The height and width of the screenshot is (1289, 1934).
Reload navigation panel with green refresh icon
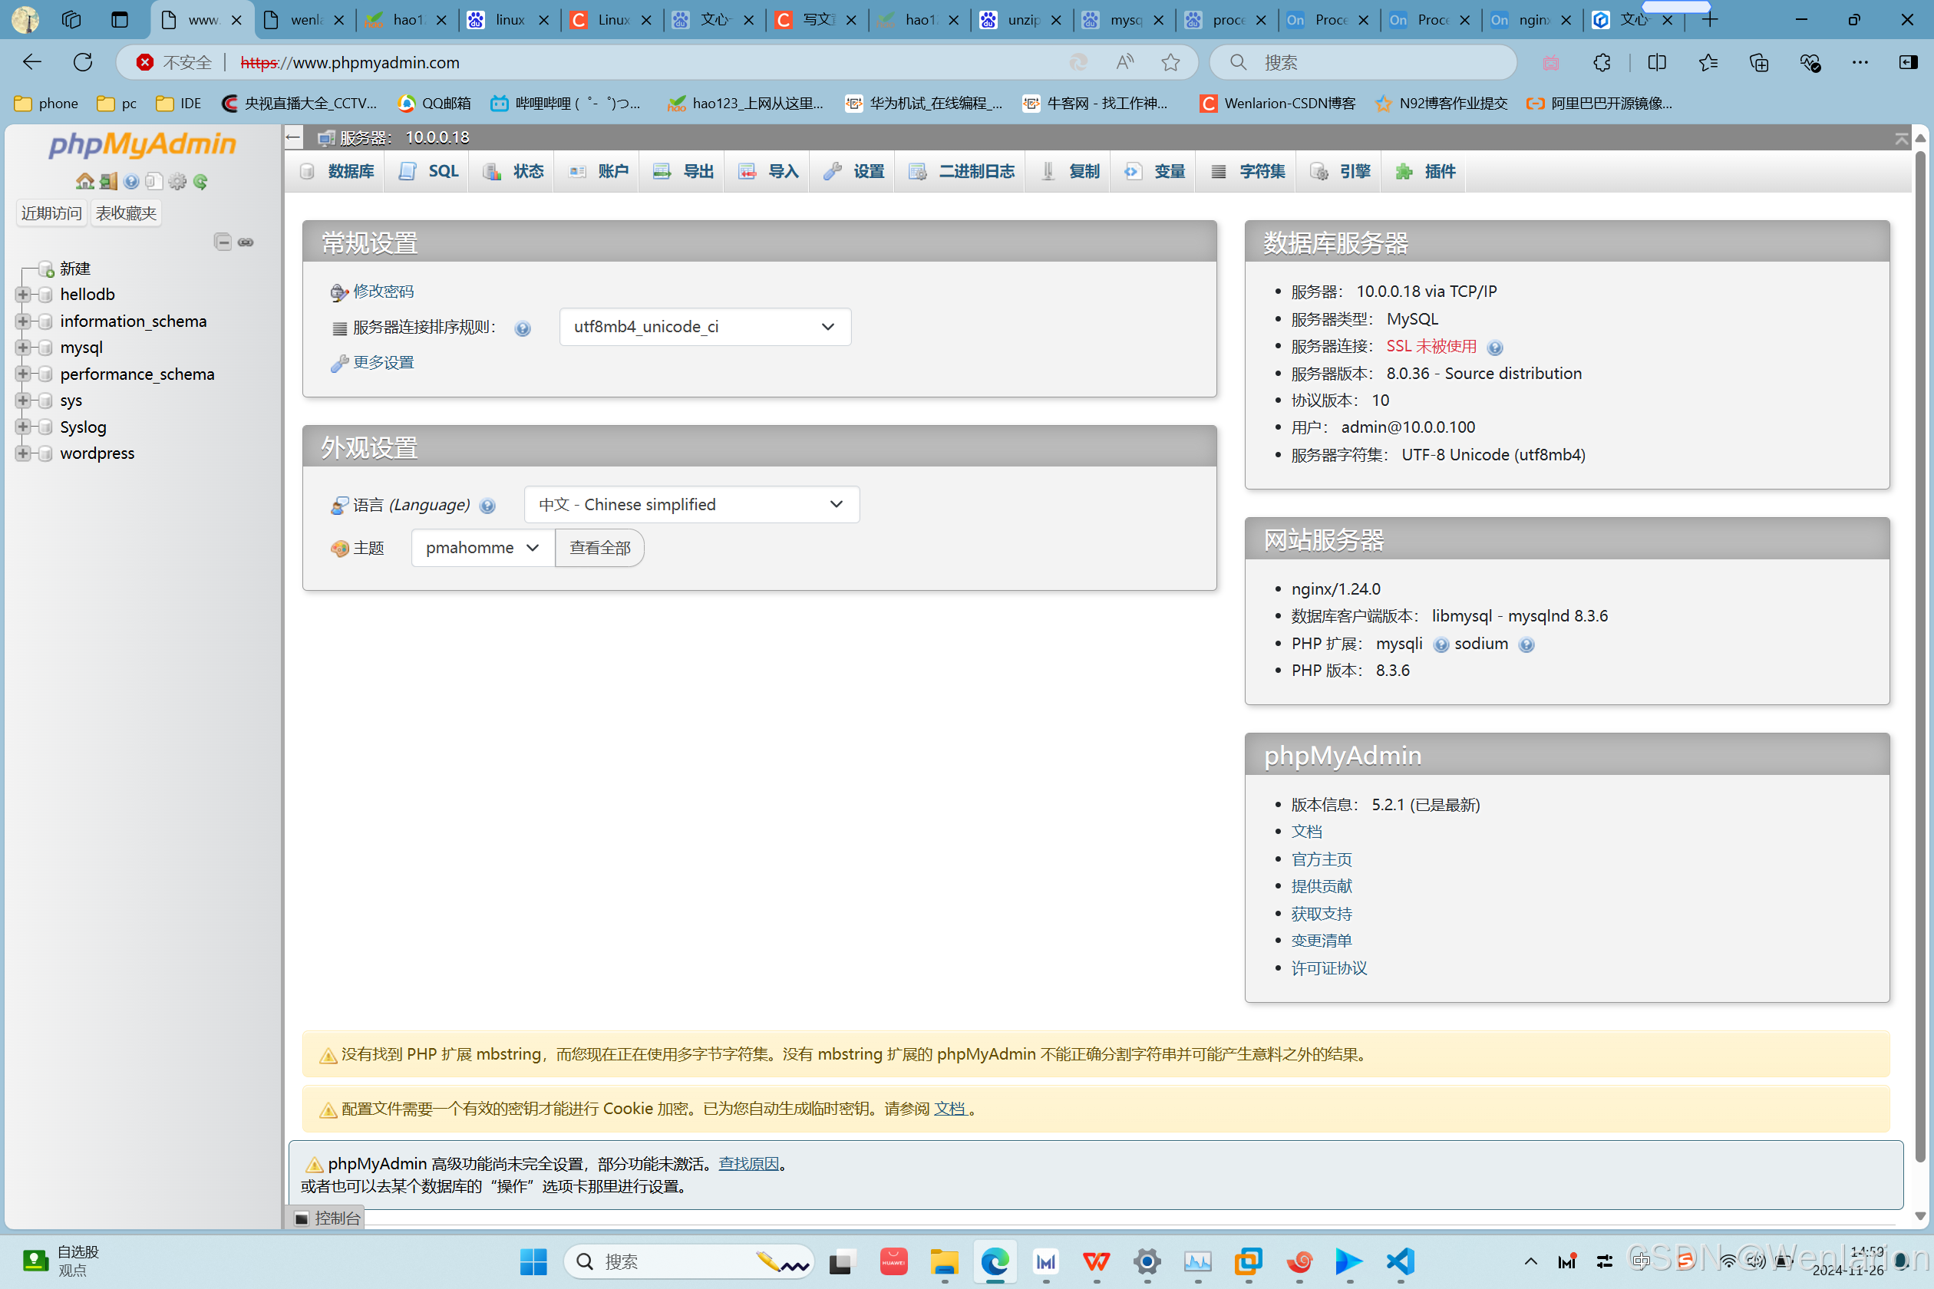pyautogui.click(x=200, y=181)
